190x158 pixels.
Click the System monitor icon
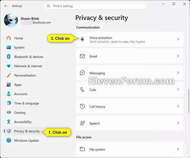[x=9, y=47]
